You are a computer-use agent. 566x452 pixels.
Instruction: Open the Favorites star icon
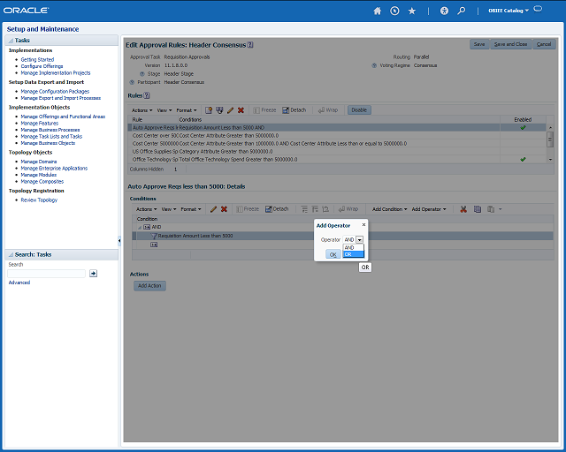[x=412, y=11]
